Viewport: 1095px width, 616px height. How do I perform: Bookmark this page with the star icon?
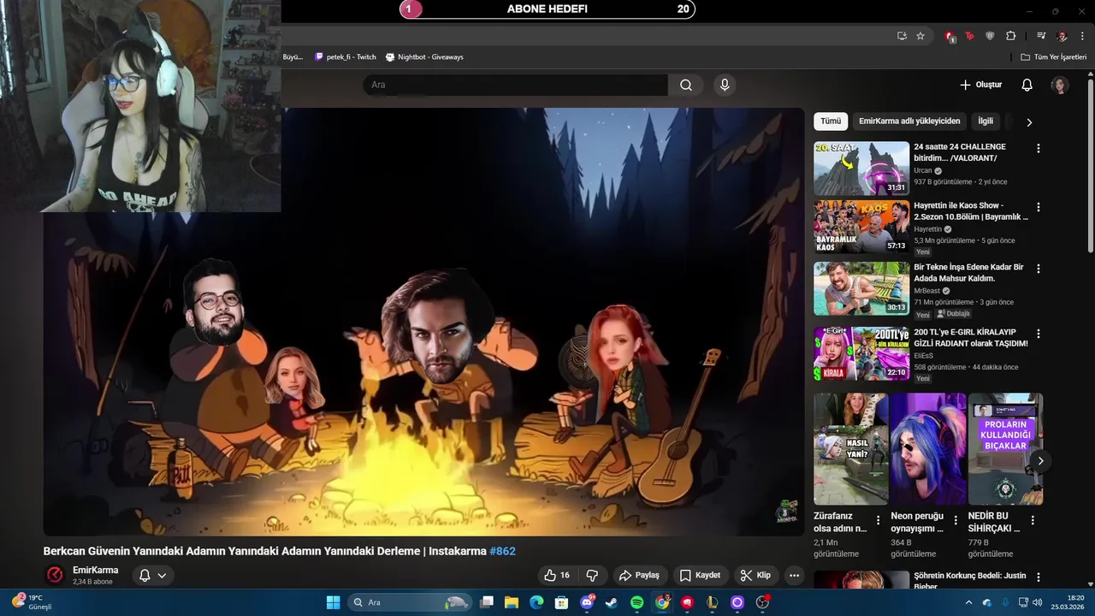[920, 36]
